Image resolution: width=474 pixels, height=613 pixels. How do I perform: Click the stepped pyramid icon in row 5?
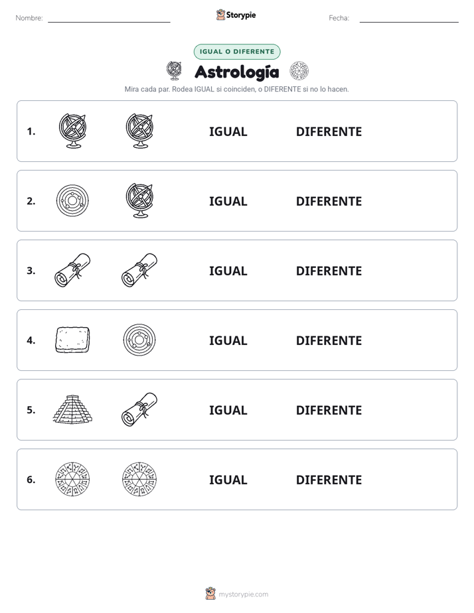[x=73, y=409]
